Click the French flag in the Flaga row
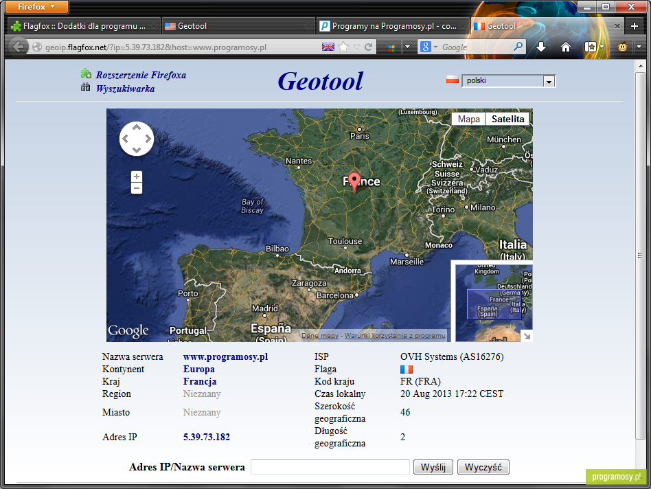The width and height of the screenshot is (651, 489). click(x=407, y=369)
